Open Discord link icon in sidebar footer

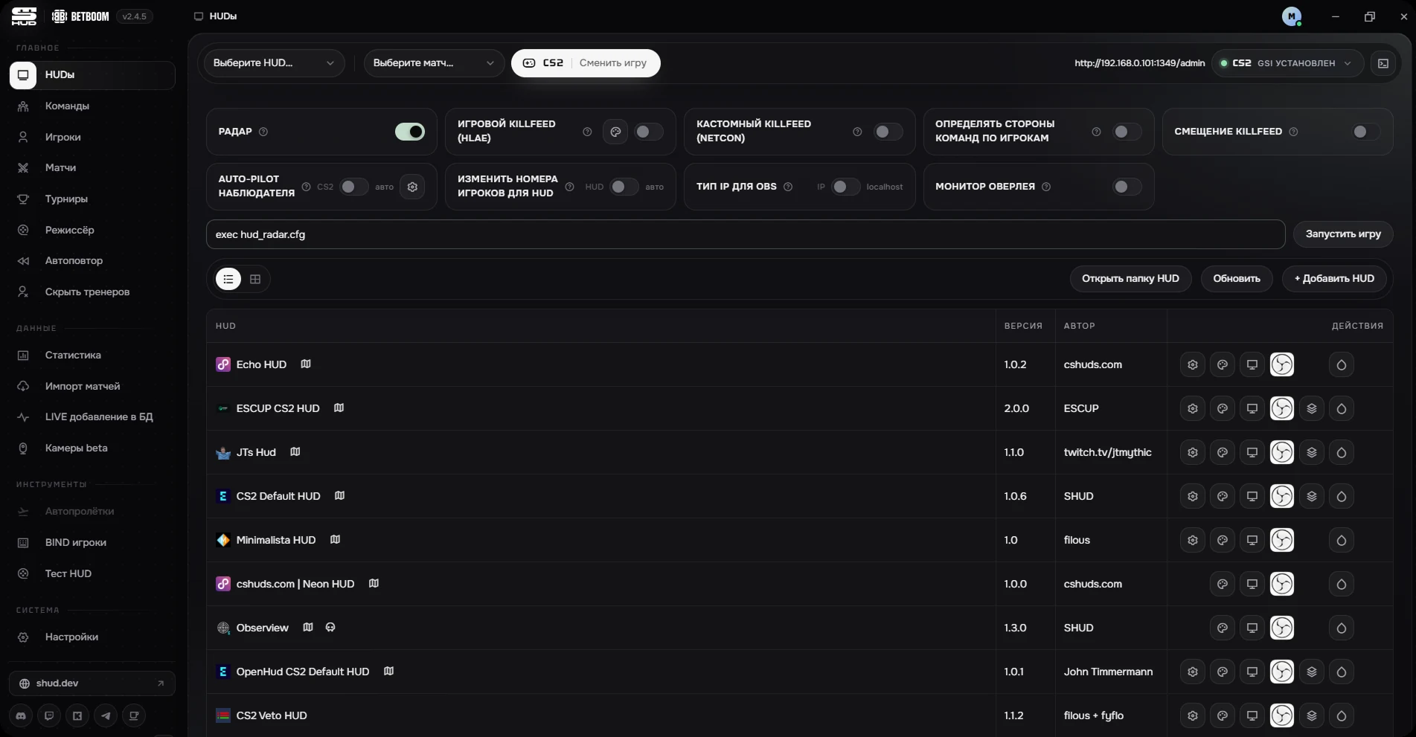click(x=21, y=715)
